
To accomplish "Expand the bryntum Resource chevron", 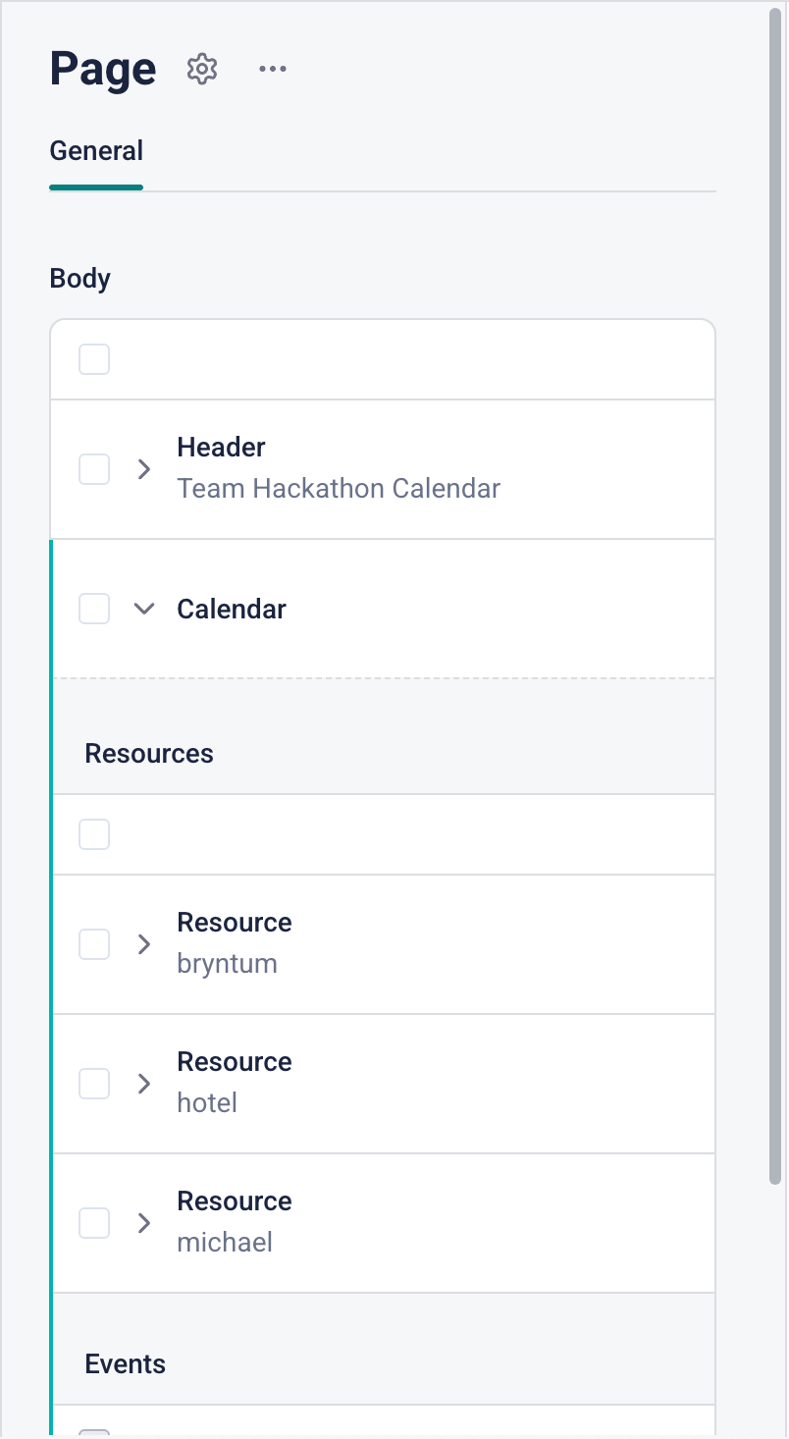I will pyautogui.click(x=144, y=944).
